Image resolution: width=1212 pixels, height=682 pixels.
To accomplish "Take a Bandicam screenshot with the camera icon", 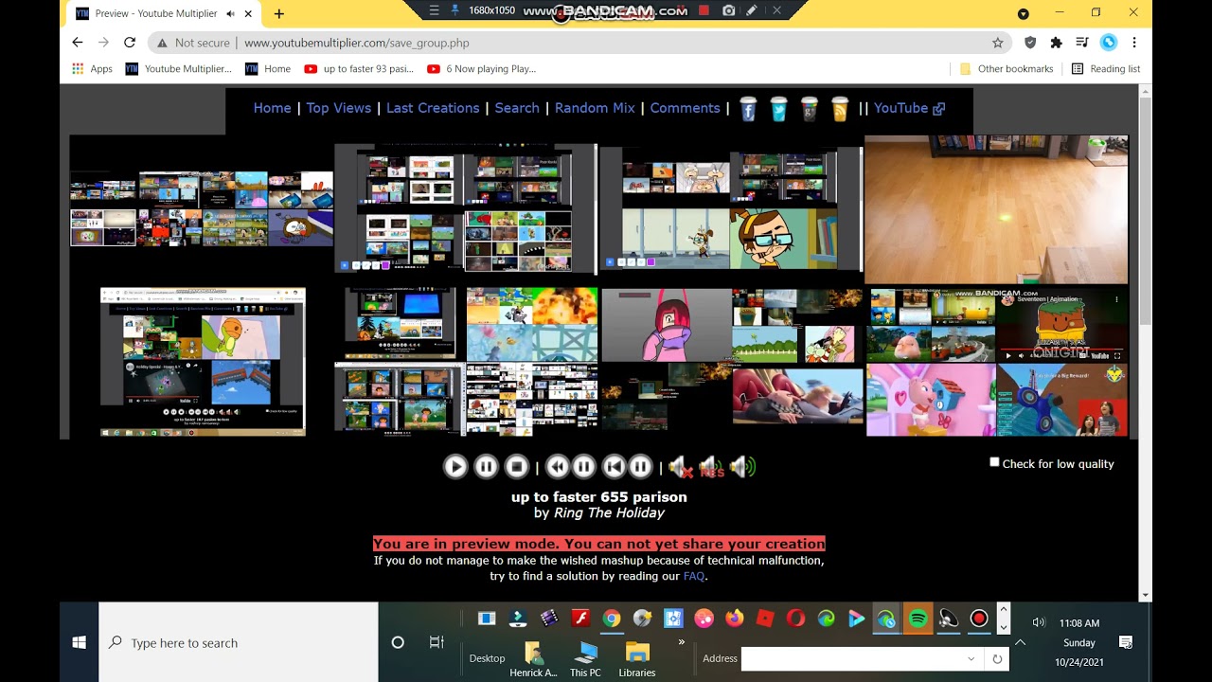I will point(728,10).
